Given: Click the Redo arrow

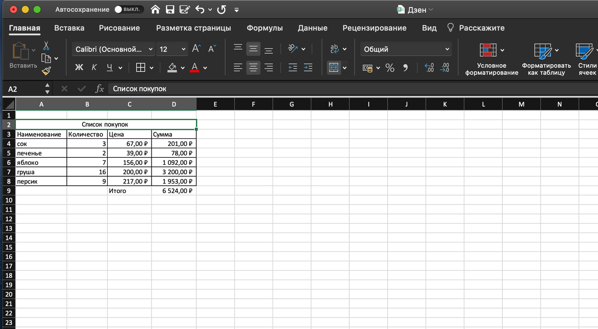Looking at the screenshot, I should [221, 9].
